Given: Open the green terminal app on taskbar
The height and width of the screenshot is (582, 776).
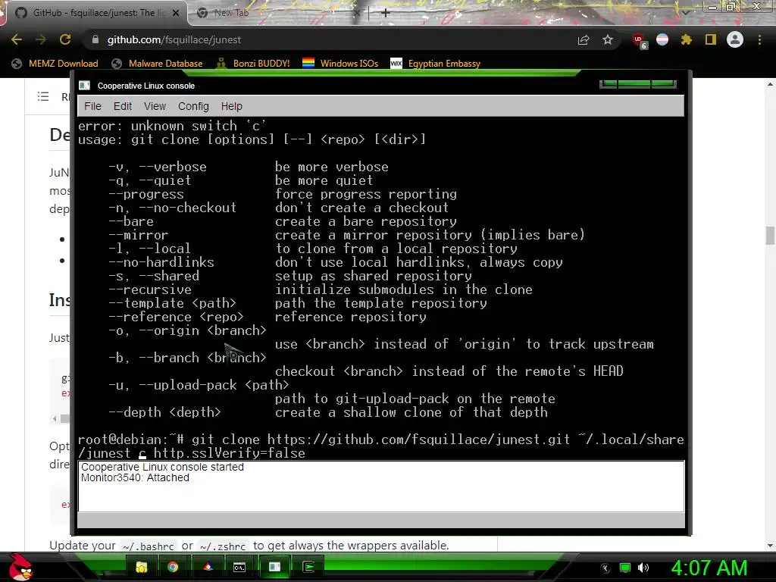Looking at the screenshot, I should [x=309, y=567].
